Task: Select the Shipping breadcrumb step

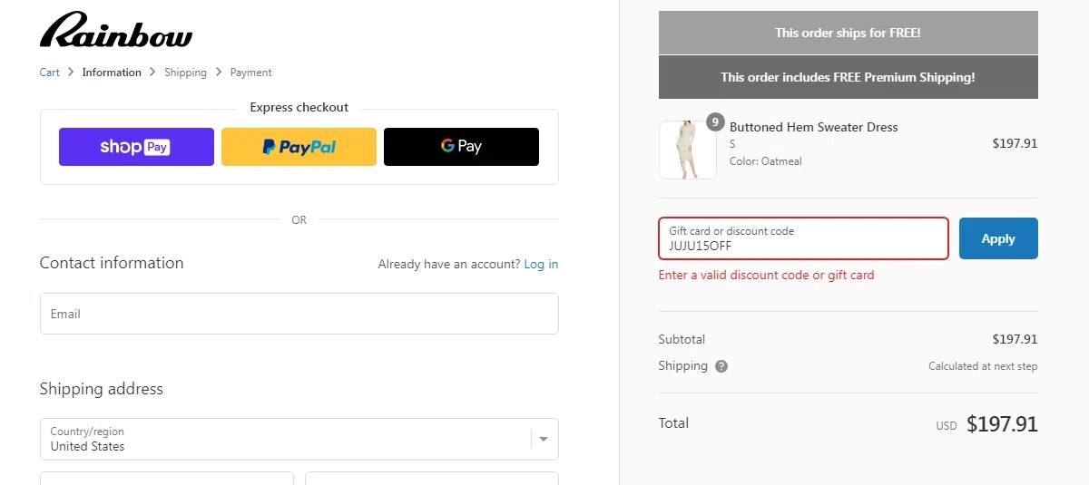Action: (x=185, y=73)
